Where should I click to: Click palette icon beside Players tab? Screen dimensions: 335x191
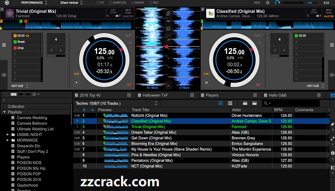(255, 95)
